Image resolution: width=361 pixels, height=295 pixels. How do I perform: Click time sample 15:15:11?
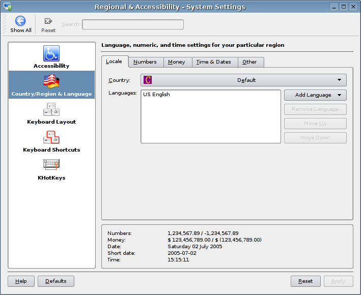pos(178,260)
